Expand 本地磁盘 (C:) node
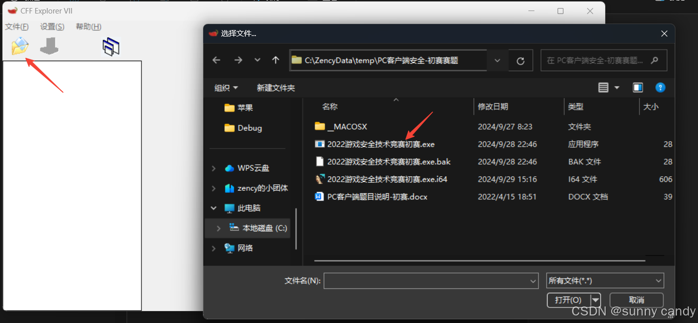 point(218,228)
